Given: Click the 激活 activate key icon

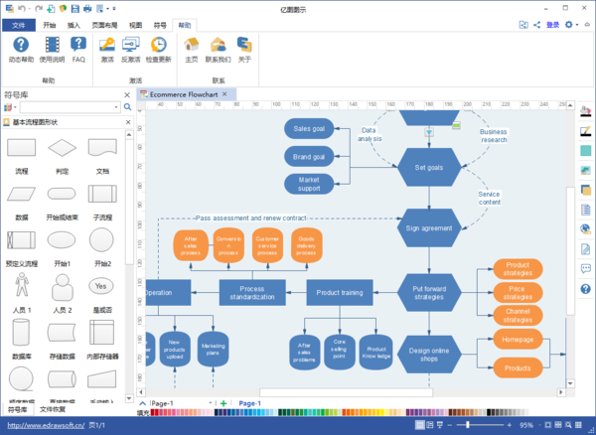Looking at the screenshot, I should point(107,50).
